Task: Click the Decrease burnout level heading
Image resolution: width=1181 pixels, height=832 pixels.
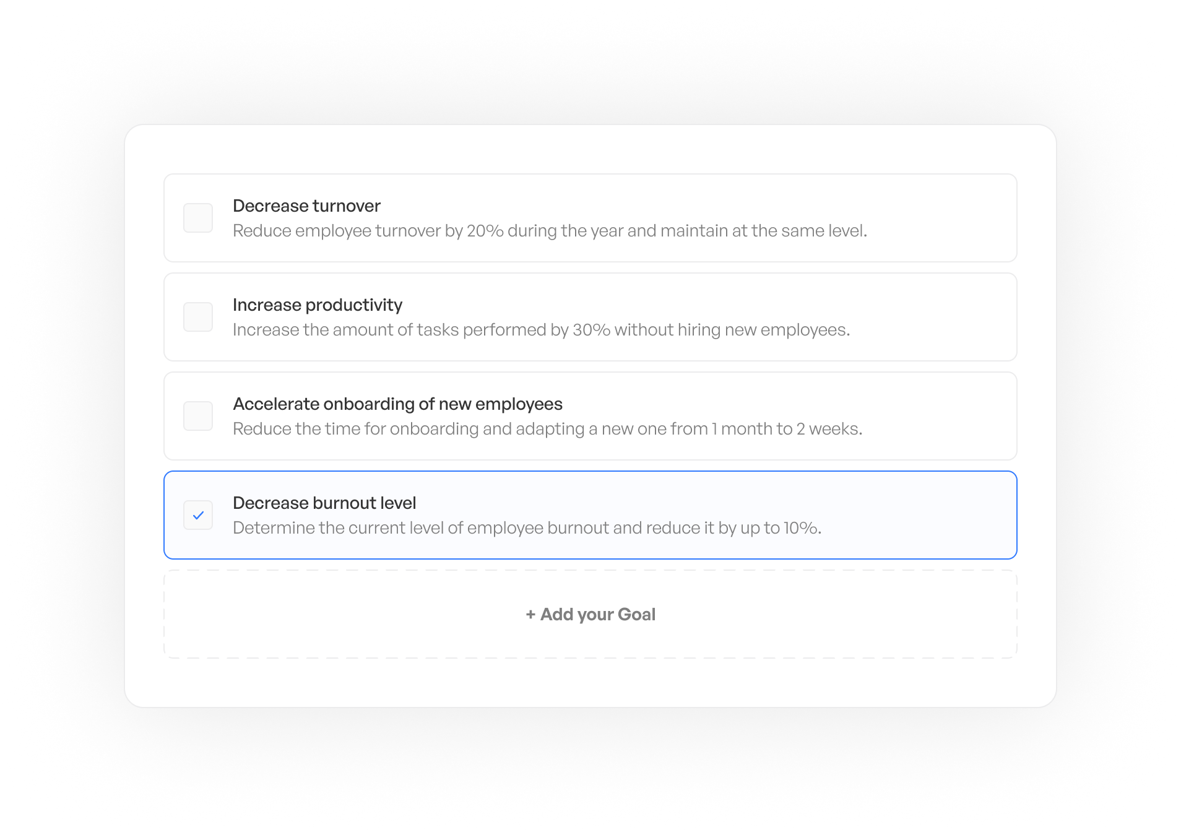Action: click(x=324, y=503)
